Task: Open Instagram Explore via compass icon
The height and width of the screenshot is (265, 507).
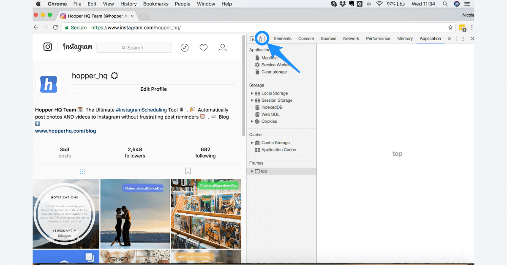Action: [185, 47]
